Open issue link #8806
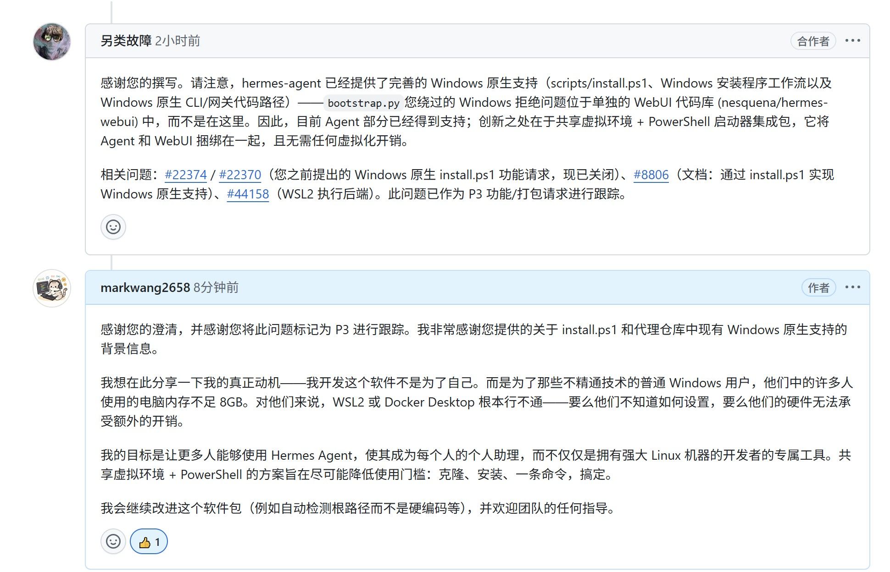This screenshot has height=572, width=890. (x=651, y=175)
